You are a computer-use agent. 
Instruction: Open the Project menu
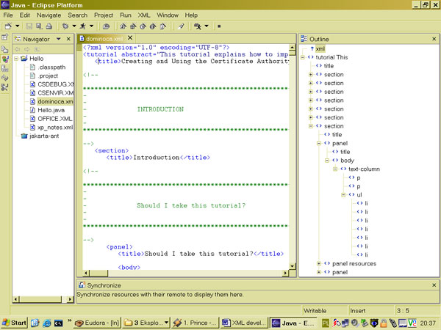coord(103,15)
